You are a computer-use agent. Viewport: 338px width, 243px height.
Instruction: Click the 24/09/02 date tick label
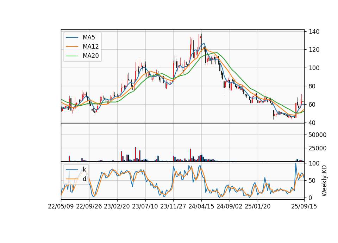tap(229, 206)
